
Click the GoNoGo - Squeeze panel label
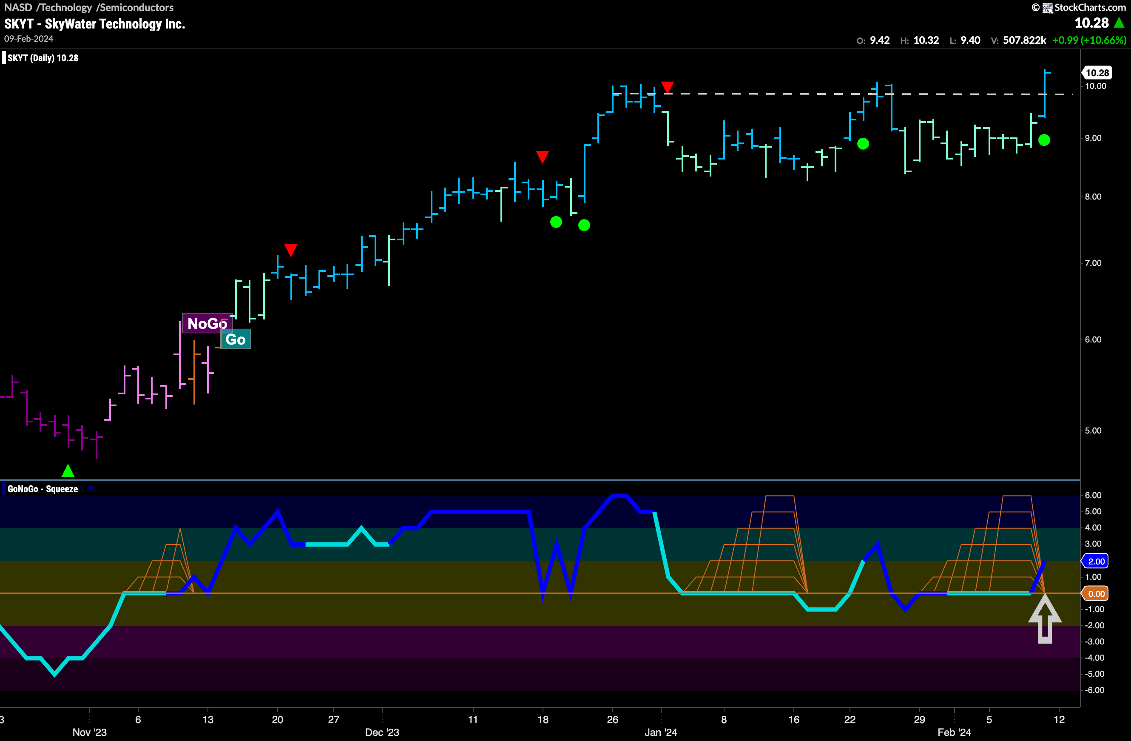[x=43, y=489]
